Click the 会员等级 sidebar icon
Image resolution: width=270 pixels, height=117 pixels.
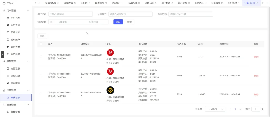point(8,47)
